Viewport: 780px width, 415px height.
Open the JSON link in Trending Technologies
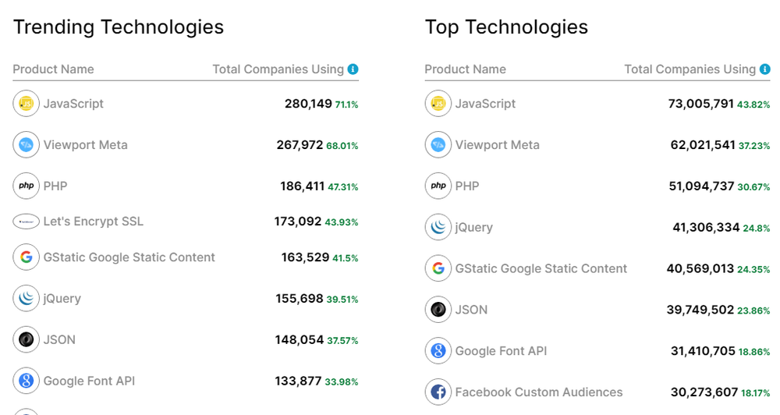(59, 340)
